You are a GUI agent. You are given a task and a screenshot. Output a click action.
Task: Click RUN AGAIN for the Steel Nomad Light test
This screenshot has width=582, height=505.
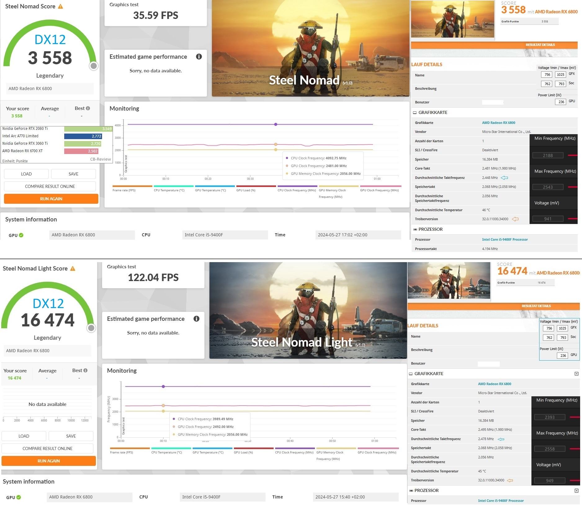click(49, 461)
